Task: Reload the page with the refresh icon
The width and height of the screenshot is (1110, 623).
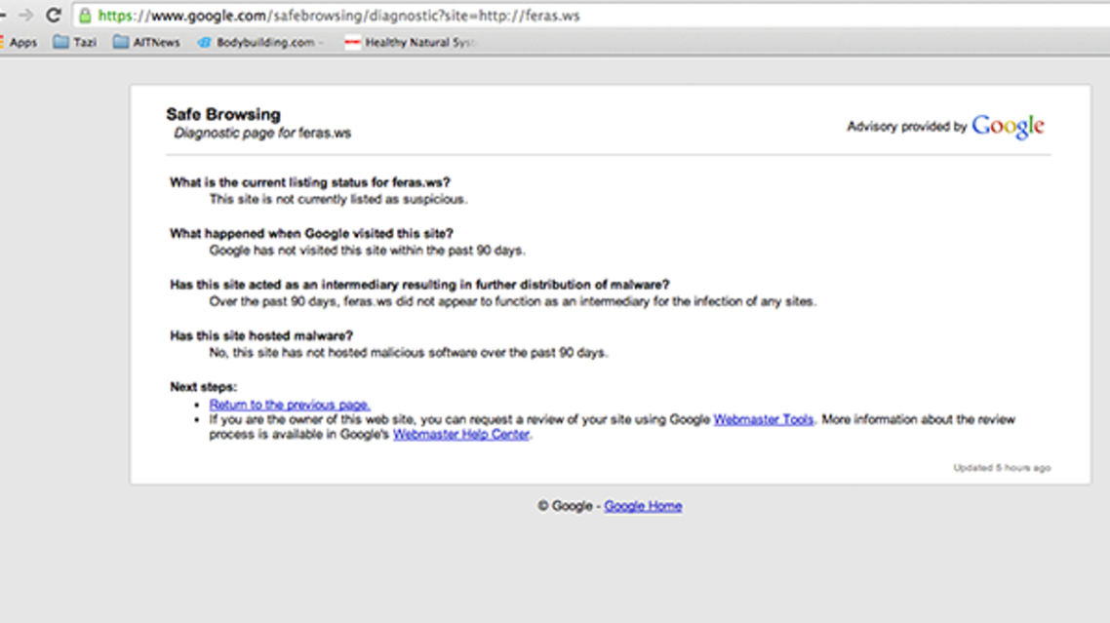Action: 54,15
